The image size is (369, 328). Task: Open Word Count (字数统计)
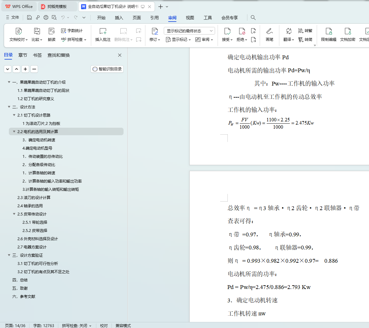pyautogui.click(x=72, y=31)
